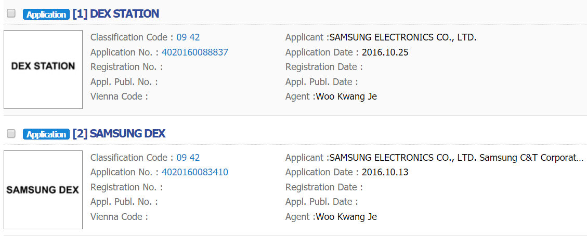This screenshot has height=236, width=587.
Task: Open the [1] DEX STATION title link
Action: point(115,14)
